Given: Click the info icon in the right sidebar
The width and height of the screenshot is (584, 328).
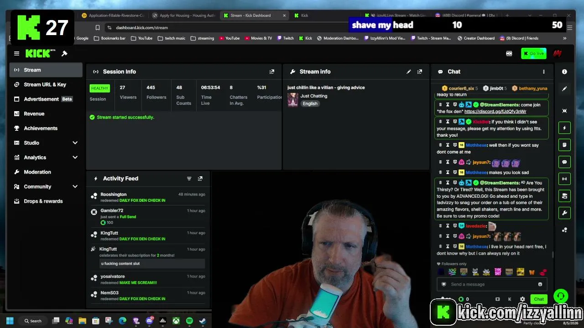Looking at the screenshot, I should click(564, 72).
